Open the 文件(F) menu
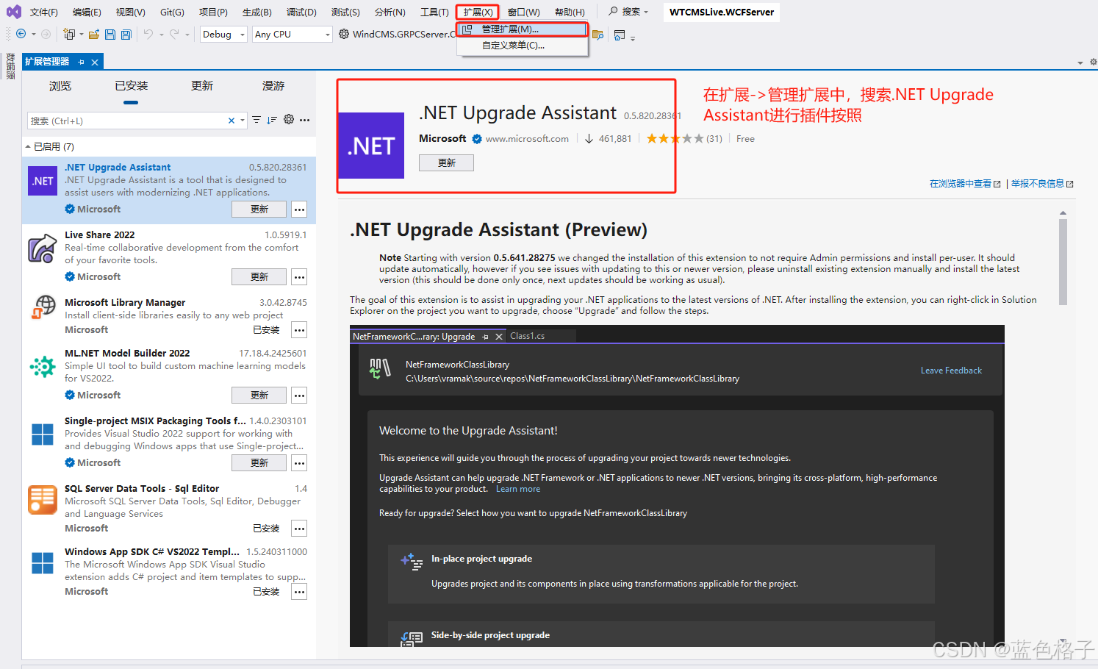 (x=44, y=12)
